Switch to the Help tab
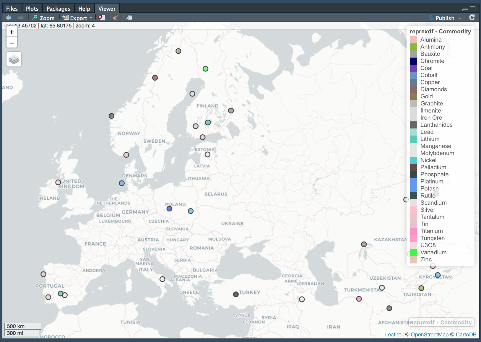The height and width of the screenshot is (342, 481). click(x=84, y=9)
